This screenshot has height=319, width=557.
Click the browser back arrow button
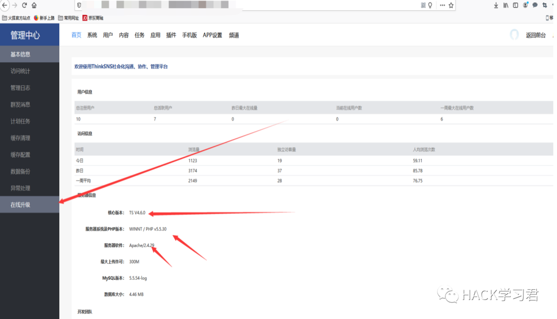click(x=5, y=5)
